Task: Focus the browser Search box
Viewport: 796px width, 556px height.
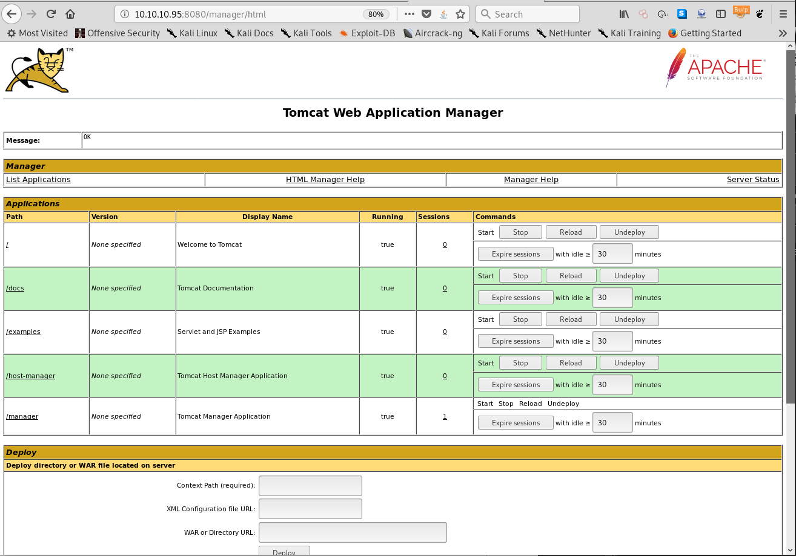Action: tap(527, 14)
